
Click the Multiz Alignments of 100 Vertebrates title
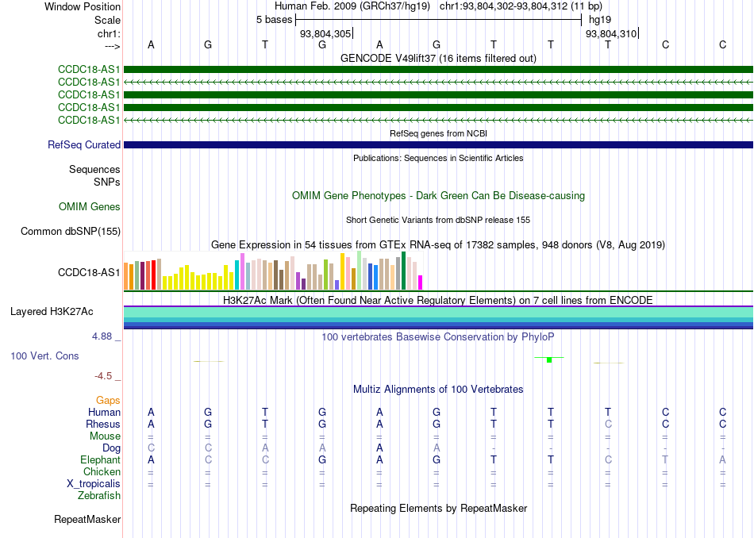coord(438,389)
